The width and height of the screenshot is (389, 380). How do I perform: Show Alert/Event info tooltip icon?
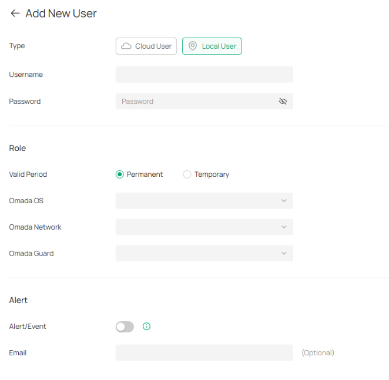(147, 327)
